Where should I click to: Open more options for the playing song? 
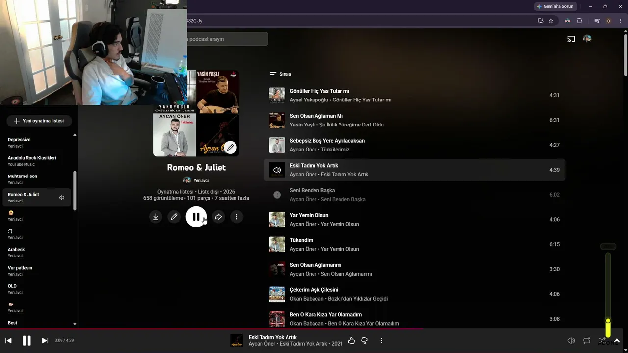pos(381,341)
